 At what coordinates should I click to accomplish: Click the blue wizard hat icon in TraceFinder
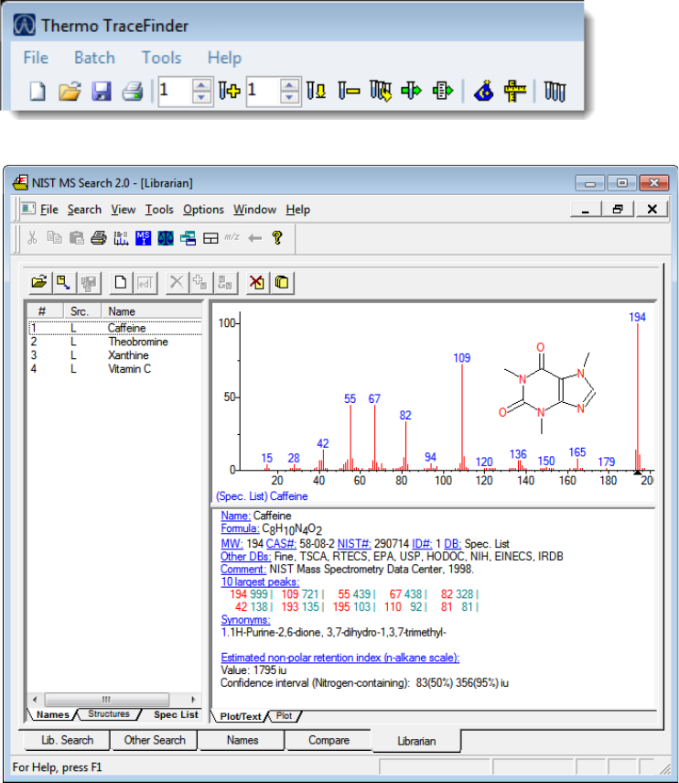(x=483, y=91)
